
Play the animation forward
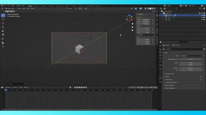click(x=81, y=88)
